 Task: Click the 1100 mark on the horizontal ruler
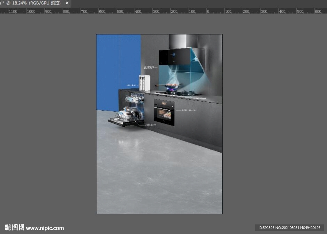pos(13,11)
